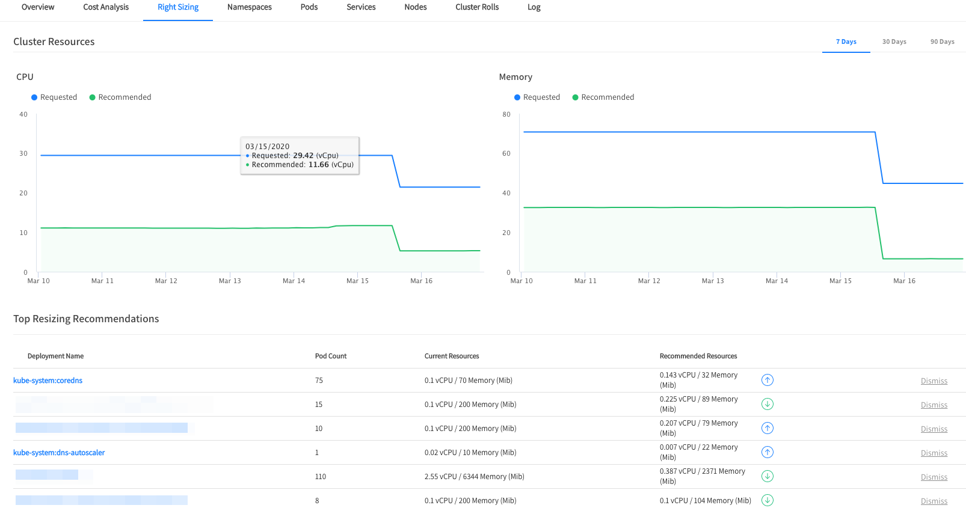Go to the Cluster Rolls tab
The width and height of the screenshot is (966, 511).
coord(477,7)
